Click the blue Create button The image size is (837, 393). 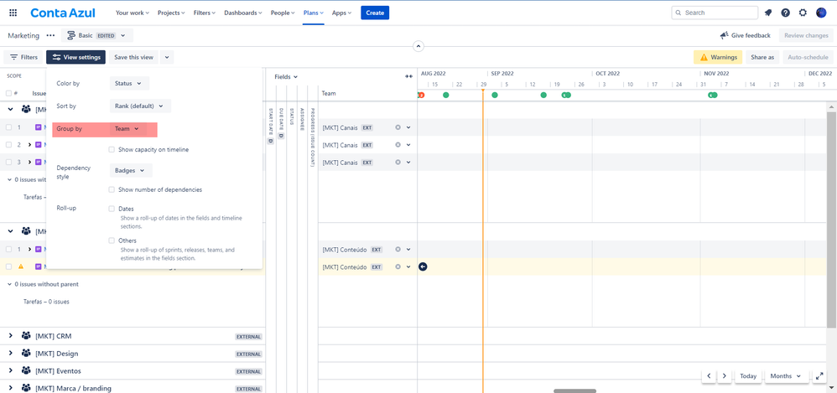point(375,13)
